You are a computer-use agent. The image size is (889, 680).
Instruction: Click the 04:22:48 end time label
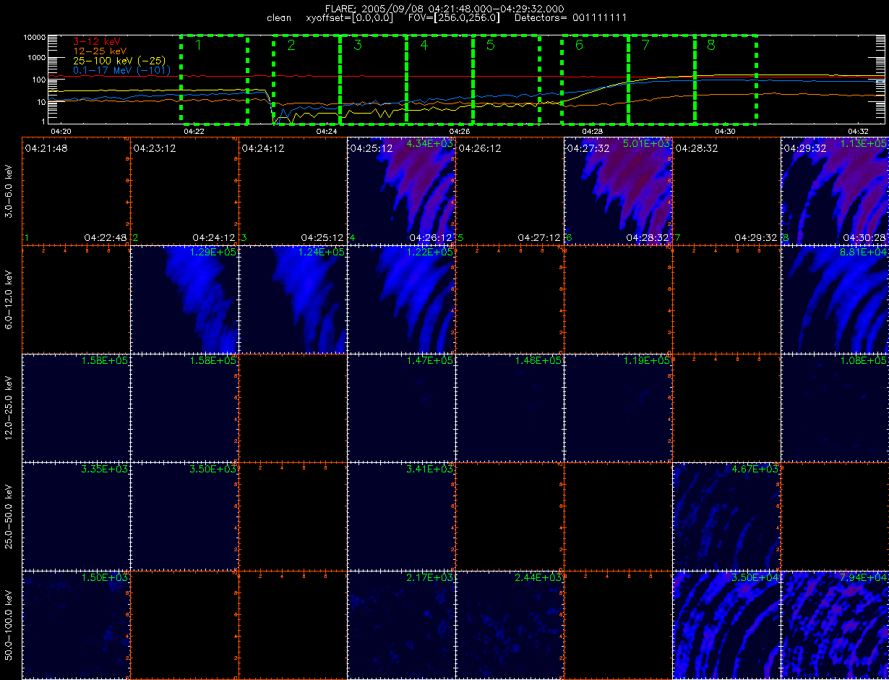106,237
